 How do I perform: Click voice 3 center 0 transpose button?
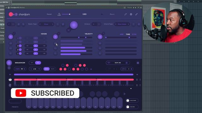(x=36, y=46)
